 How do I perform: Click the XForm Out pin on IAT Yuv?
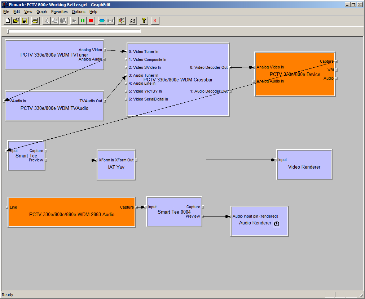pos(136,160)
